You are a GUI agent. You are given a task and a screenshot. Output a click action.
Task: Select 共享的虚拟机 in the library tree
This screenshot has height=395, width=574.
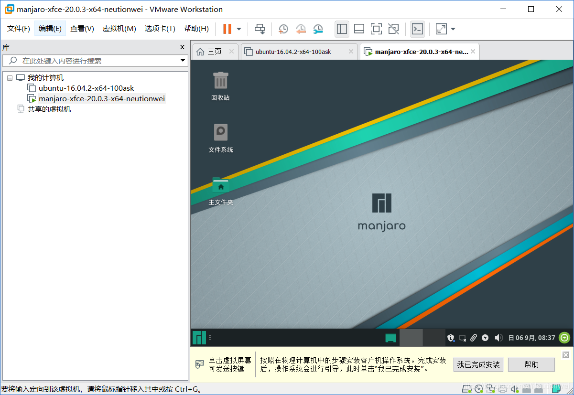pyautogui.click(x=49, y=109)
